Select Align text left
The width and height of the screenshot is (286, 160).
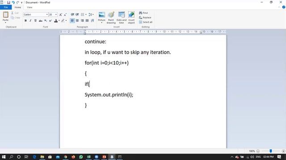tap(72, 20)
